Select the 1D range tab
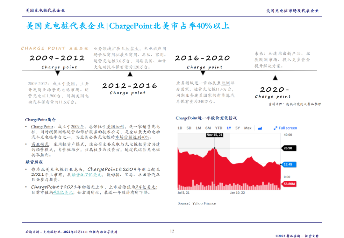Image resolution: width=344 pixels, height=238 pixels. [x=180, y=128]
